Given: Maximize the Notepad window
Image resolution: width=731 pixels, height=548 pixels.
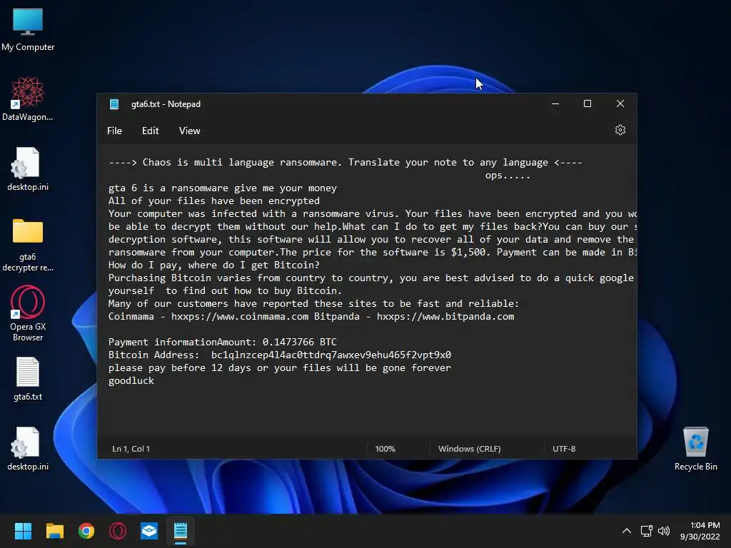Looking at the screenshot, I should [x=588, y=104].
